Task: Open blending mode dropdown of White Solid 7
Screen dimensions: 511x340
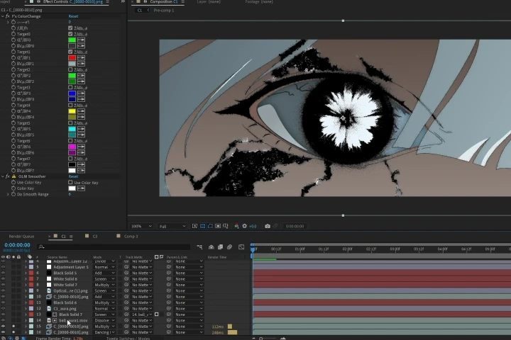Action: (x=104, y=285)
